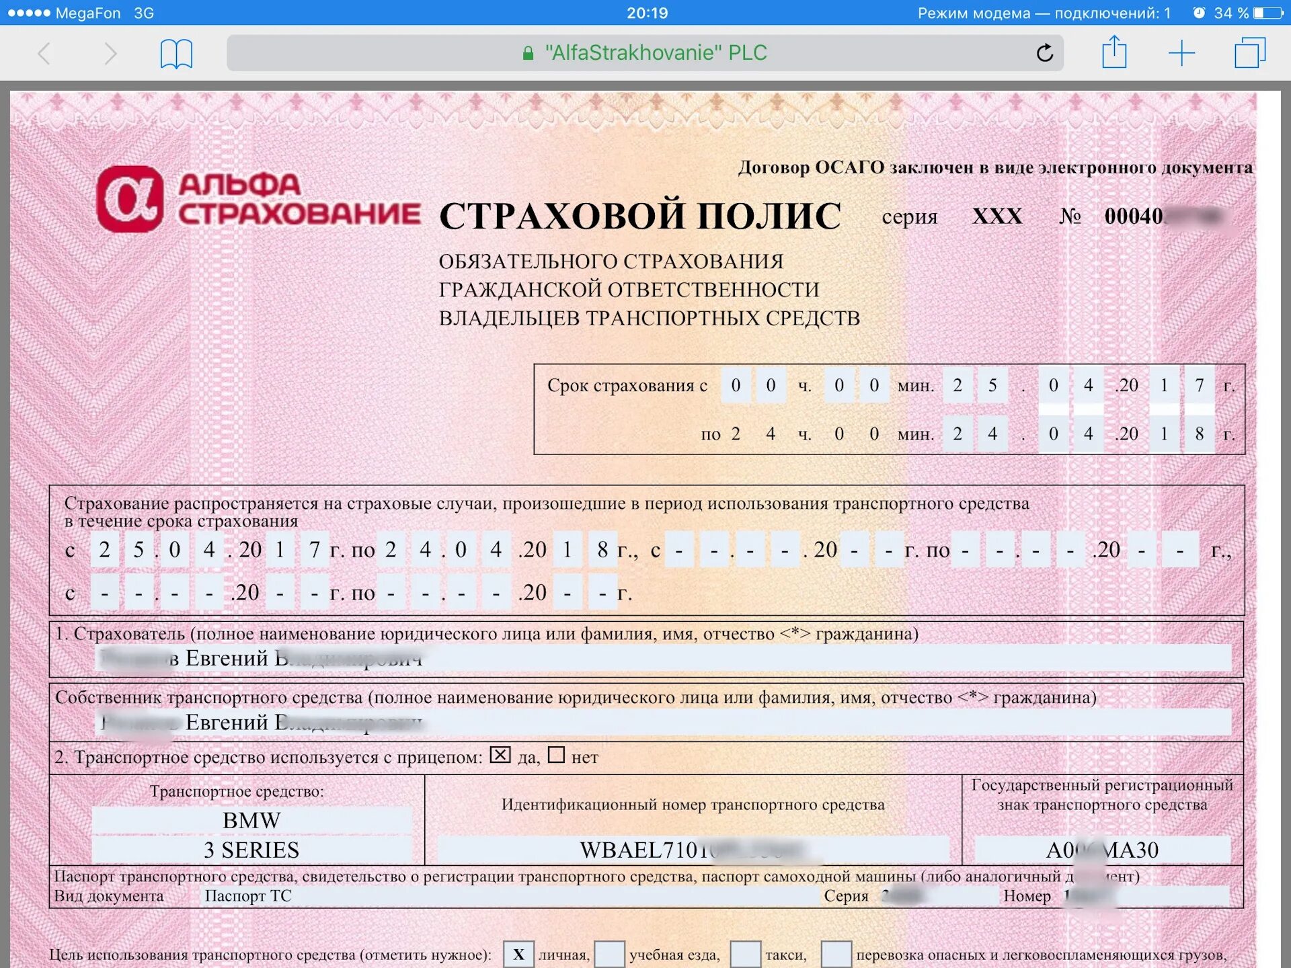
Task: Tap the MegaFon carrier label
Action: click(88, 13)
